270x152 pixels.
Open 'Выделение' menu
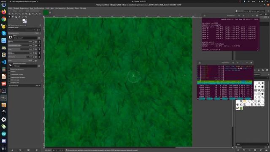pyautogui.click(x=24, y=8)
